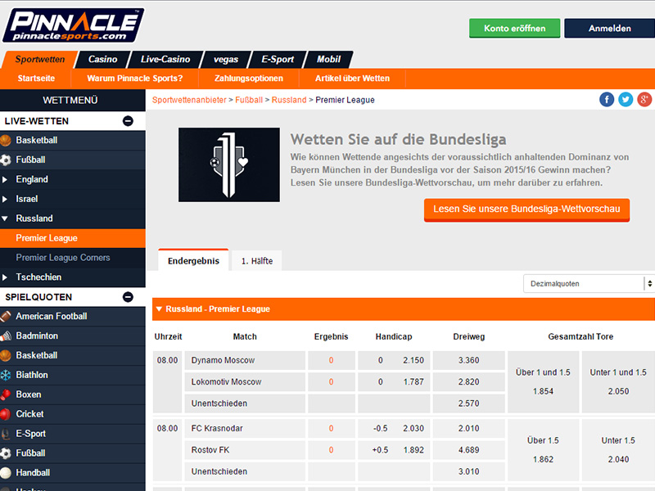The image size is (655, 491).
Task: Open Artikel über Wetten menu item
Action: 352,79
